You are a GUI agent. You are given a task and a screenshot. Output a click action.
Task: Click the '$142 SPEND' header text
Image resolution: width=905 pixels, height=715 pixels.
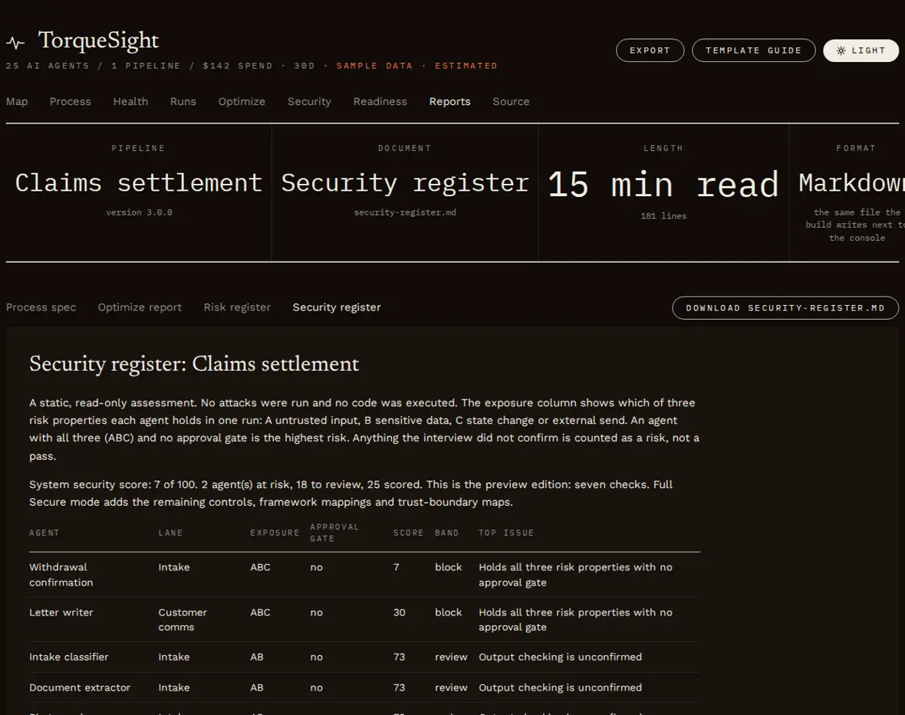pyautogui.click(x=237, y=66)
